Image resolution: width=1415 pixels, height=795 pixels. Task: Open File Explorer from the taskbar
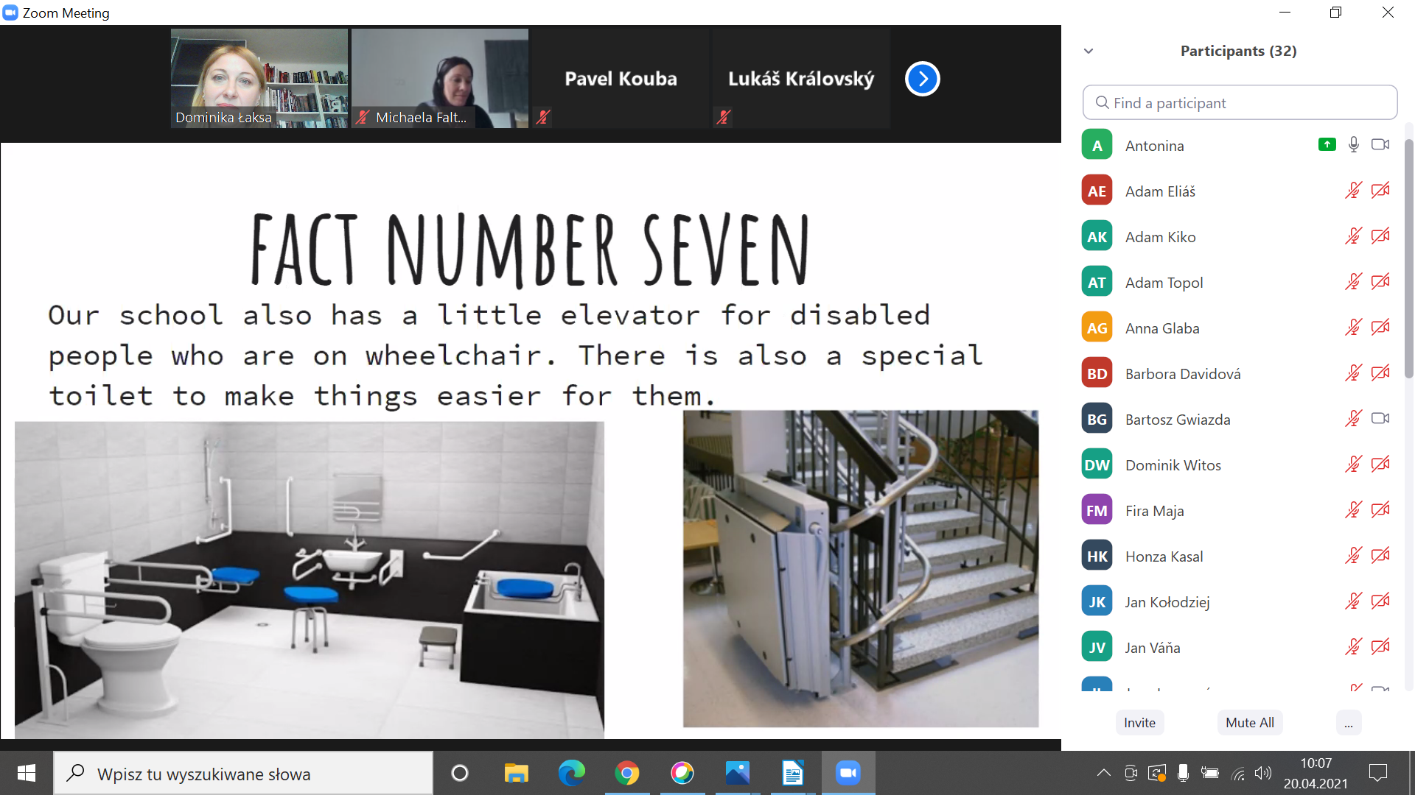[516, 773]
